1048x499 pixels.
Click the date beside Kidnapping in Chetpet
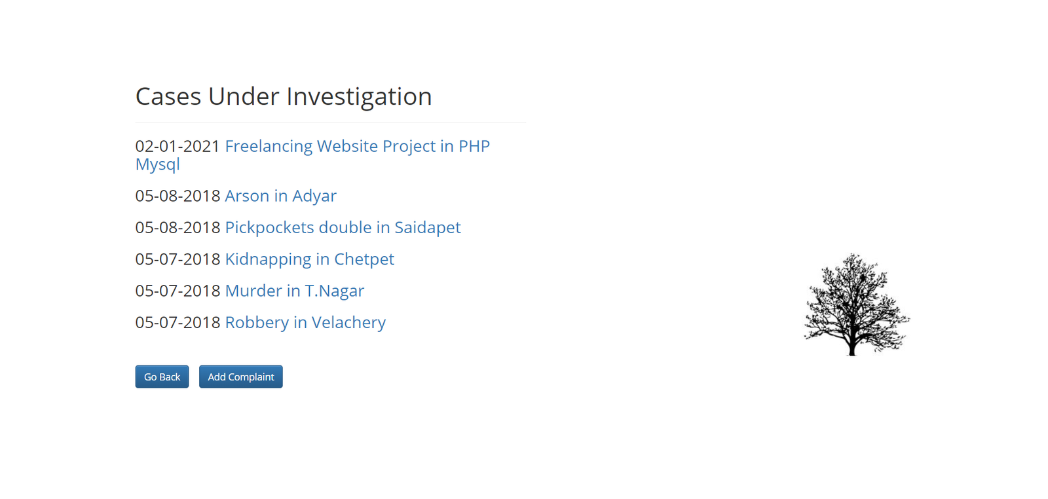(178, 259)
